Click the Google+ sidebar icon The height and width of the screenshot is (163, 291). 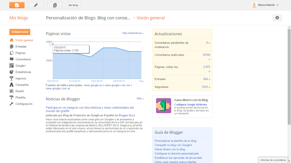pos(12,66)
